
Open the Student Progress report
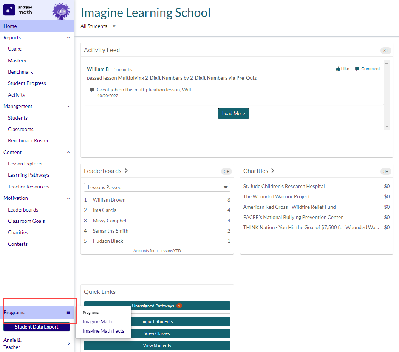pyautogui.click(x=27, y=83)
